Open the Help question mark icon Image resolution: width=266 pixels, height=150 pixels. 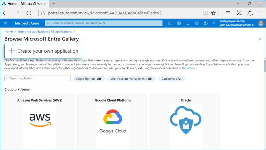click(x=205, y=23)
